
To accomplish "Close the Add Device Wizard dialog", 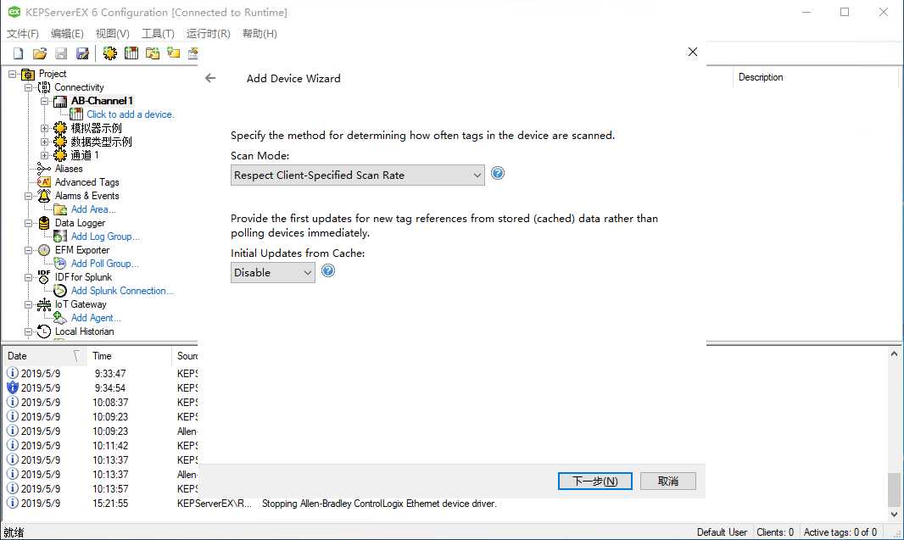I will pos(693,52).
